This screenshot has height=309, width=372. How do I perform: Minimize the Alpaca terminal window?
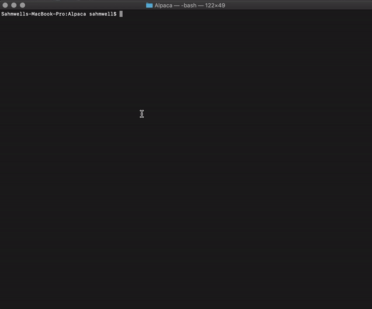point(14,5)
